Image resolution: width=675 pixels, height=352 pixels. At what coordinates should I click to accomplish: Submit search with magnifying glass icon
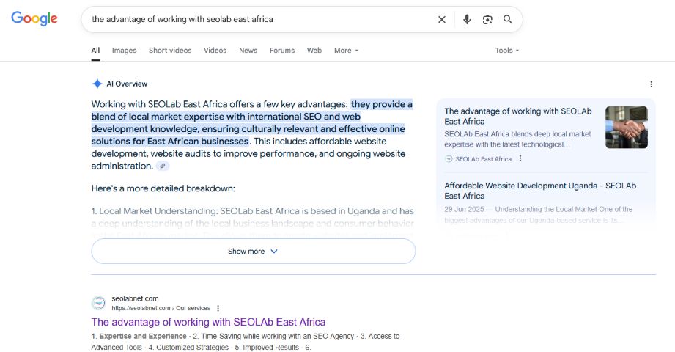508,19
